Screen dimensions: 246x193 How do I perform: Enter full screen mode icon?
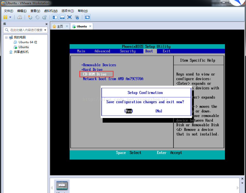(69, 17)
